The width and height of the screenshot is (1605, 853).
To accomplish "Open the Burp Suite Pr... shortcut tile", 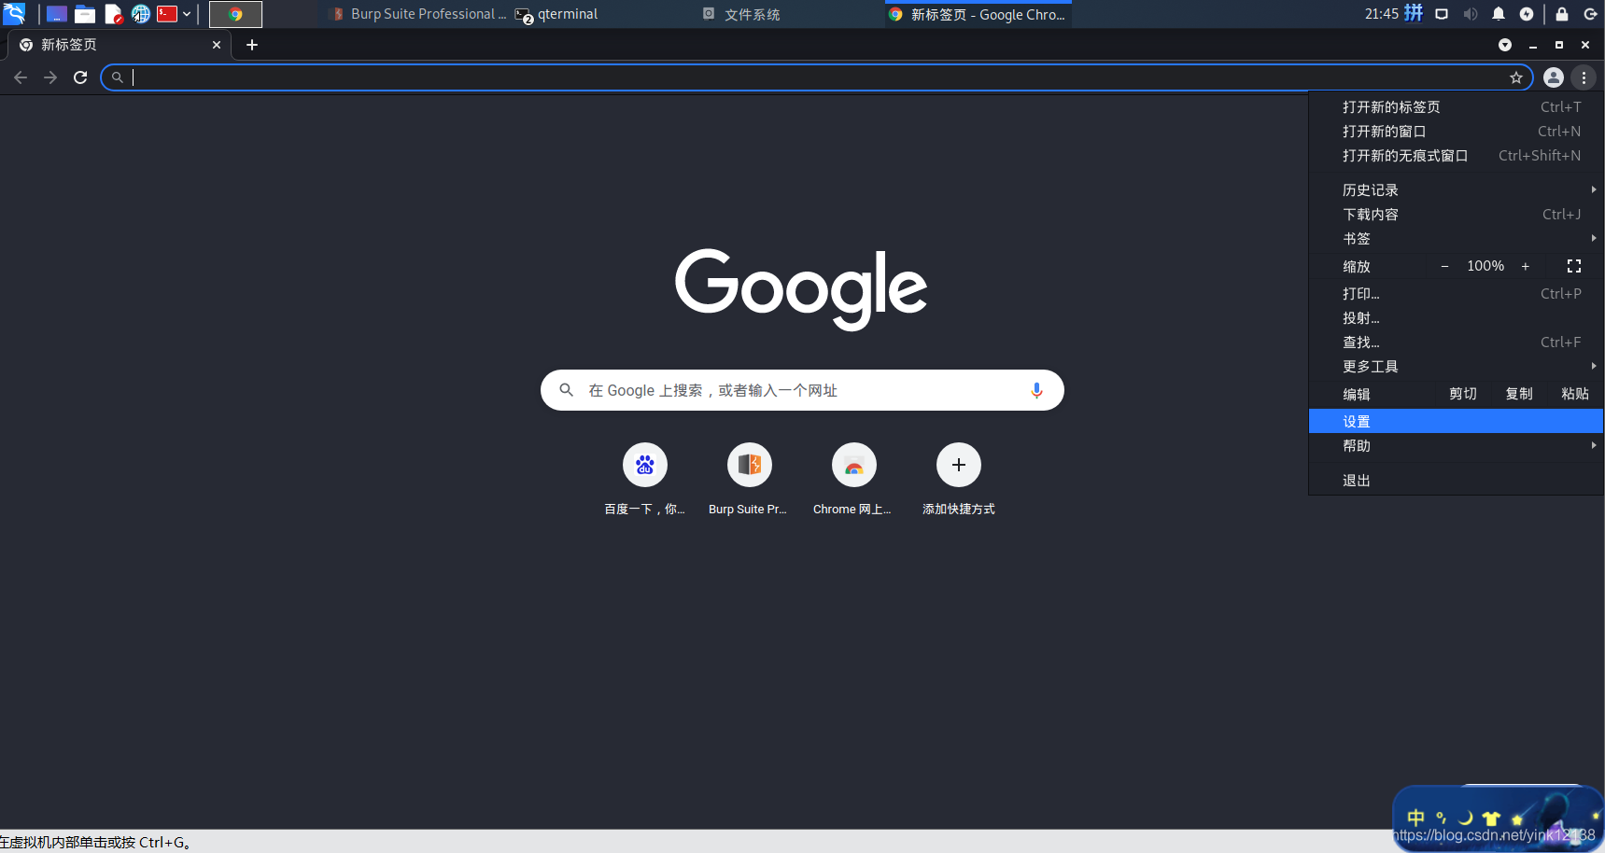I will (749, 480).
